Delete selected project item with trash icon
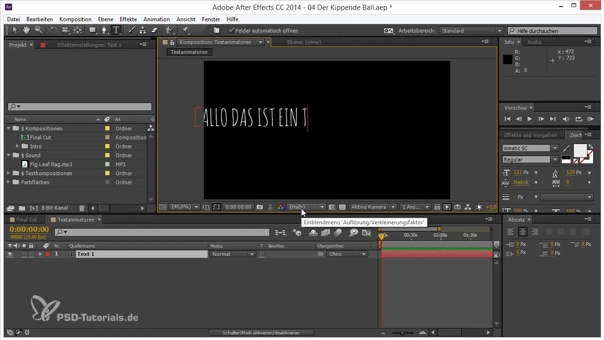The width and height of the screenshot is (604, 340). coord(82,208)
